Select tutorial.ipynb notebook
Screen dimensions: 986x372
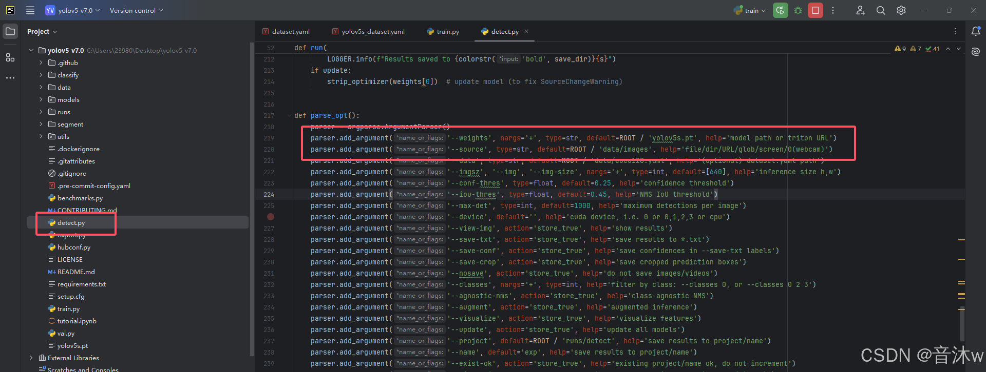tap(77, 321)
